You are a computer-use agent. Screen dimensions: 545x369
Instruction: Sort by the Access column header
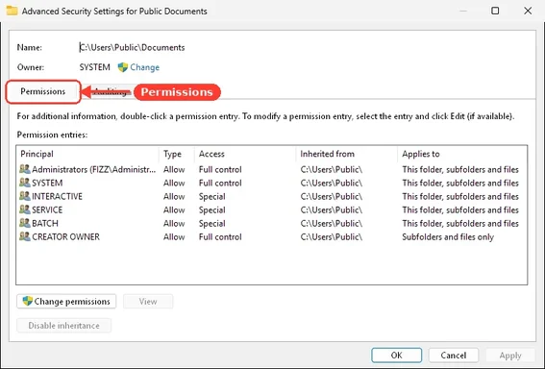pos(245,154)
